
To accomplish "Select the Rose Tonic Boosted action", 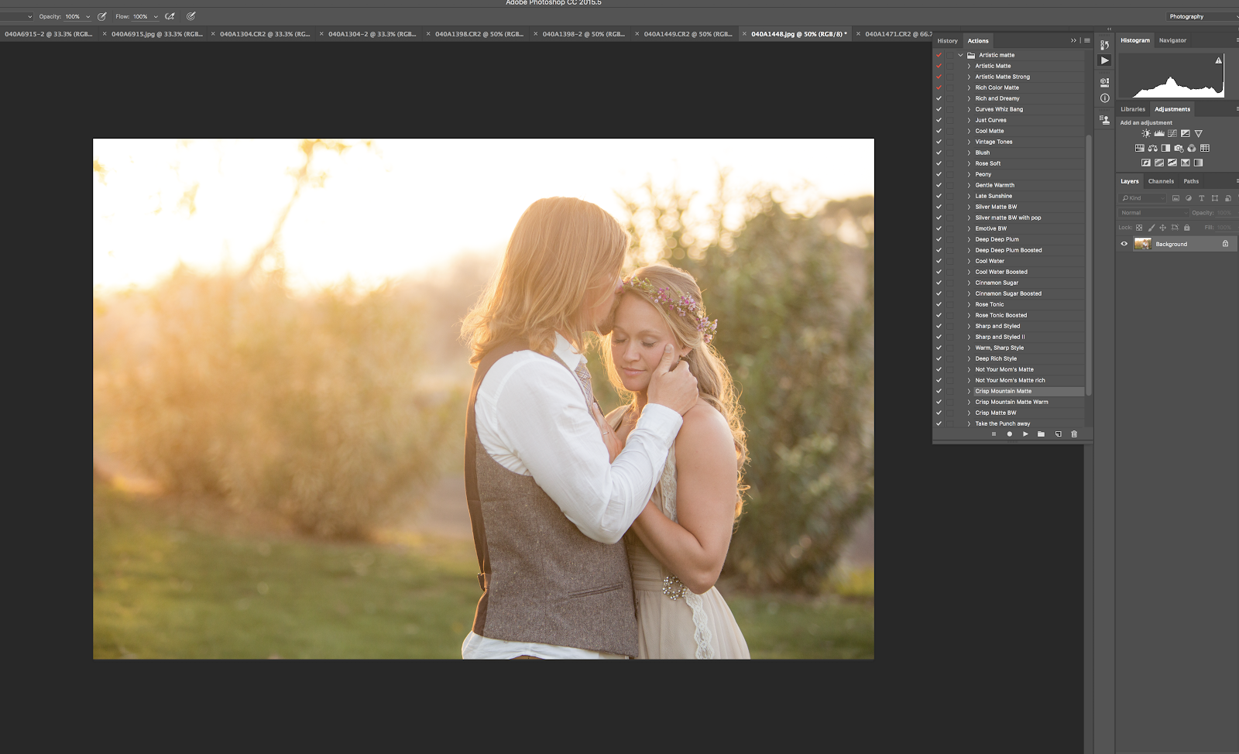I will (1000, 315).
